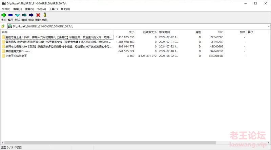Screen dimensions: 271x150
Task: Click the green Add (添加) toolbar icon
Action: click(3, 15)
